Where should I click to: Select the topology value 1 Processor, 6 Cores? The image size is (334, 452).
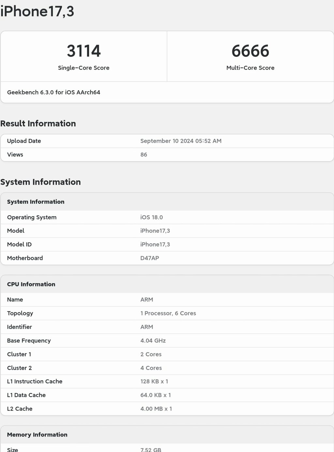coord(168,314)
